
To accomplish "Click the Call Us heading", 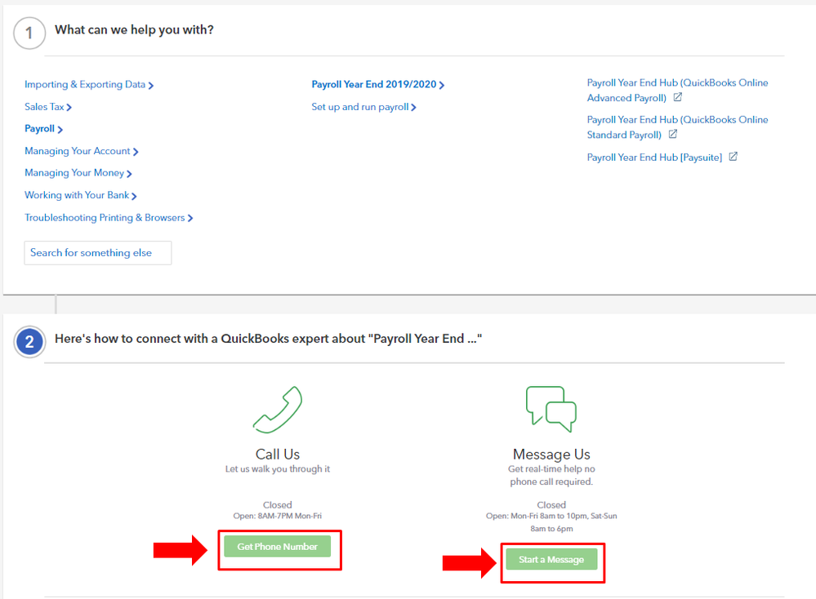I will (x=278, y=454).
